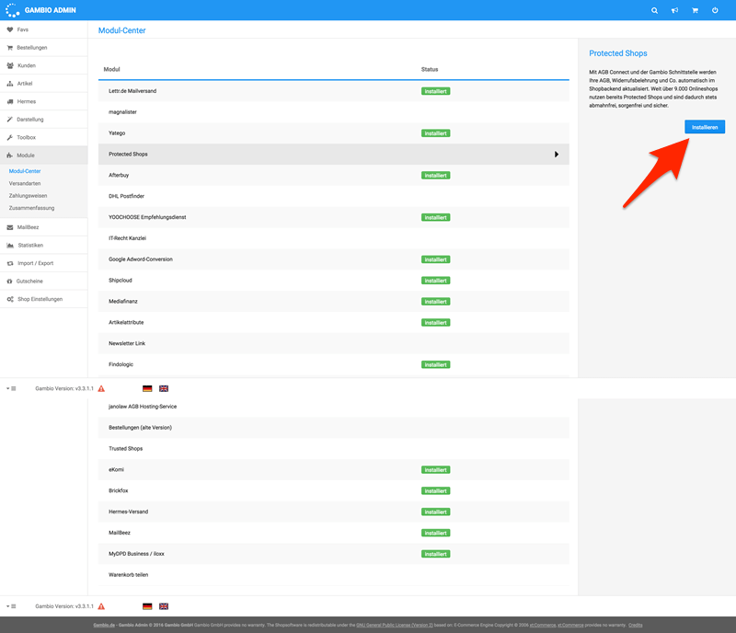The image size is (736, 633).
Task: Click the blue Installieren button
Action: click(705, 127)
